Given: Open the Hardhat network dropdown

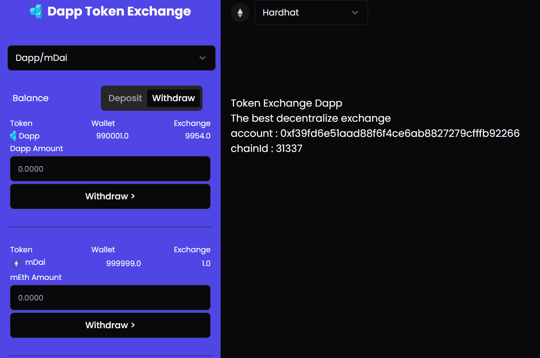Looking at the screenshot, I should (311, 13).
